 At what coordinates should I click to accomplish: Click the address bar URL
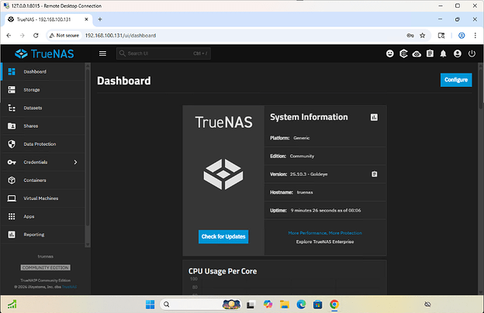click(120, 36)
